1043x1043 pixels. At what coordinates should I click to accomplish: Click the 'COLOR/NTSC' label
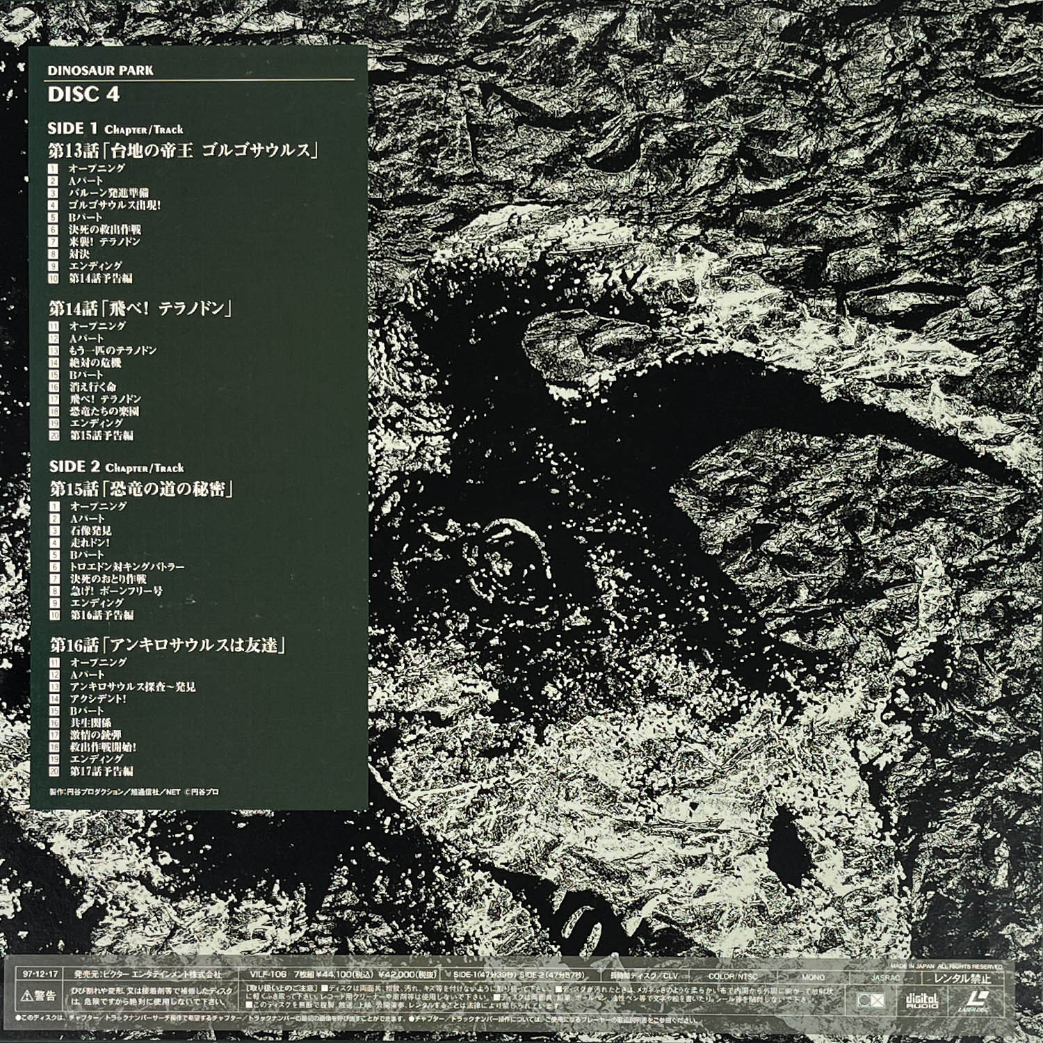point(733,977)
